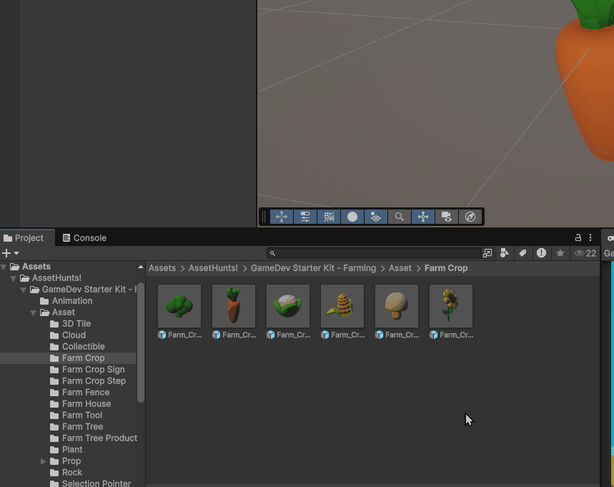
Task: Expand the Prop folder in tree
Action: click(44, 461)
